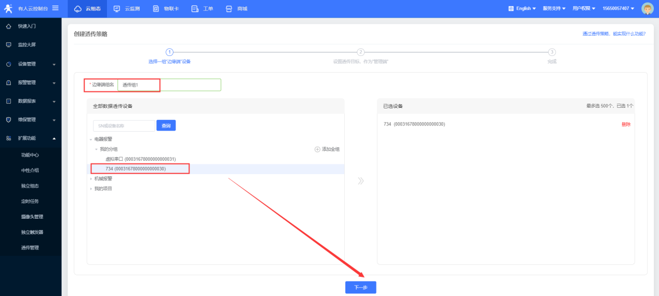Image resolution: width=659 pixels, height=296 pixels.
Task: Click the 监控大屏 monitor icon in sidebar
Action: click(x=8, y=45)
